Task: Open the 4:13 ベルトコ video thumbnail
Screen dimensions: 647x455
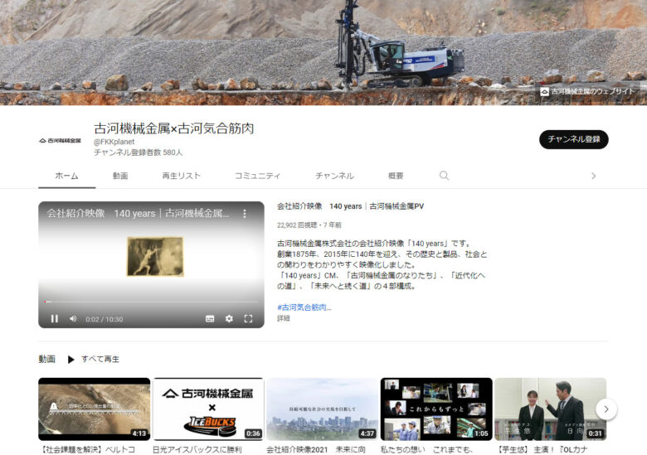Action: pos(94,409)
